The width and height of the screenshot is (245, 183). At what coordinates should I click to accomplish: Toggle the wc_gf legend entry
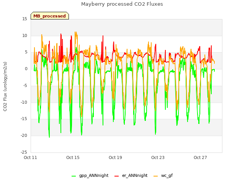[163, 175]
